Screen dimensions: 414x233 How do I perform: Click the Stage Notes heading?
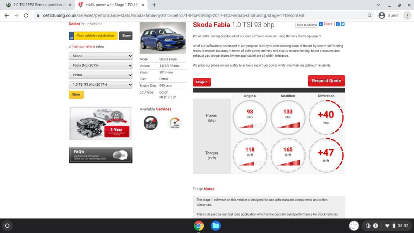(204, 189)
